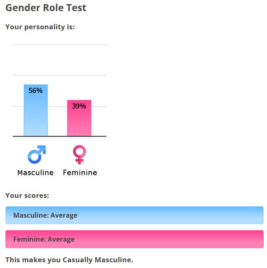This screenshot has height=268, width=267.
Task: Open the Masculine: Average score banner
Action: [134, 215]
